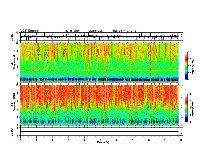Click the ch.2 spectrogram color scale bar
204x157 pixels.
pos(186,108)
